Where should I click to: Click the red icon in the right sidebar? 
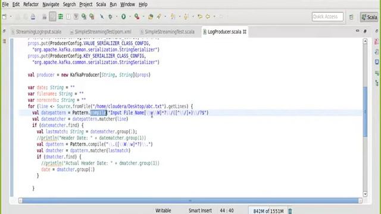377,42
